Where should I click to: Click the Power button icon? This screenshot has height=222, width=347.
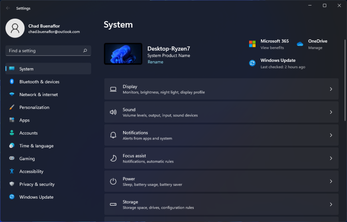[x=113, y=181]
